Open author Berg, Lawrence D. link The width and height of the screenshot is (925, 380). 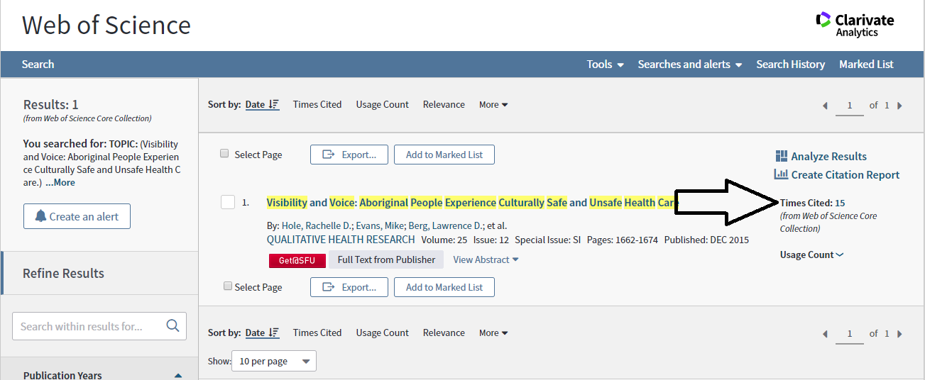[445, 225]
